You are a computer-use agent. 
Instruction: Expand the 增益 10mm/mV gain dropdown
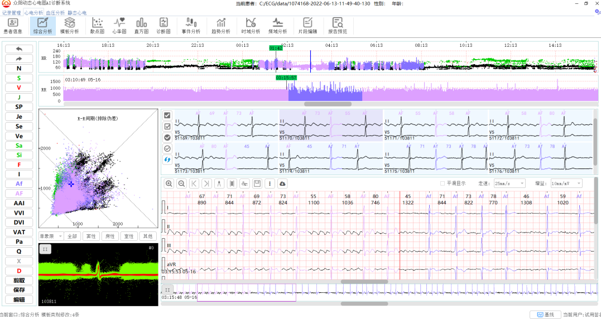click(x=566, y=183)
